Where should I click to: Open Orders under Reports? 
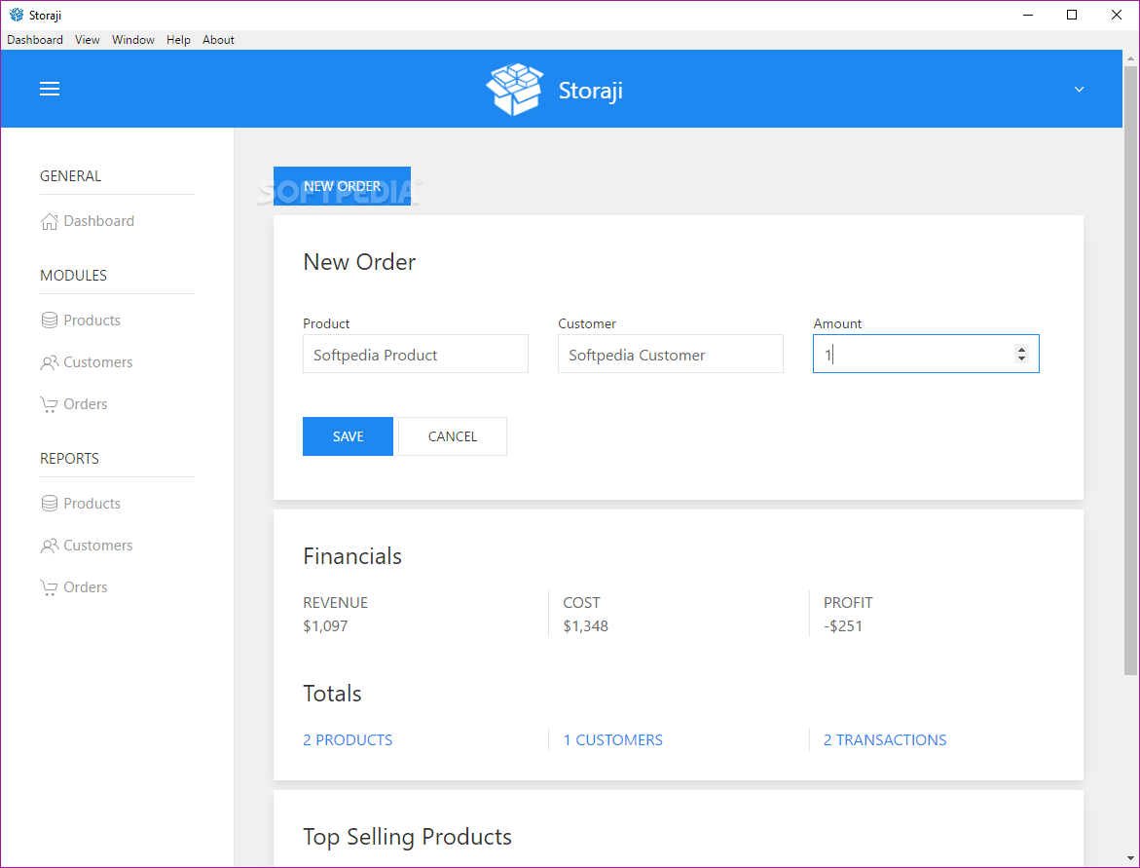coord(85,587)
